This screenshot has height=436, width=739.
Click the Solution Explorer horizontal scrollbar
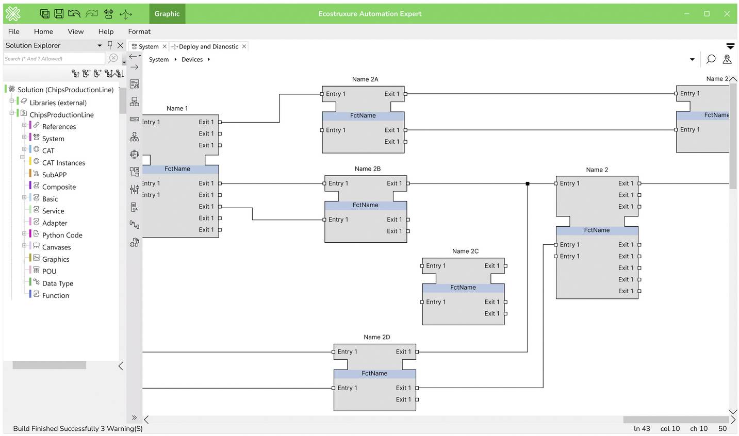pos(49,365)
